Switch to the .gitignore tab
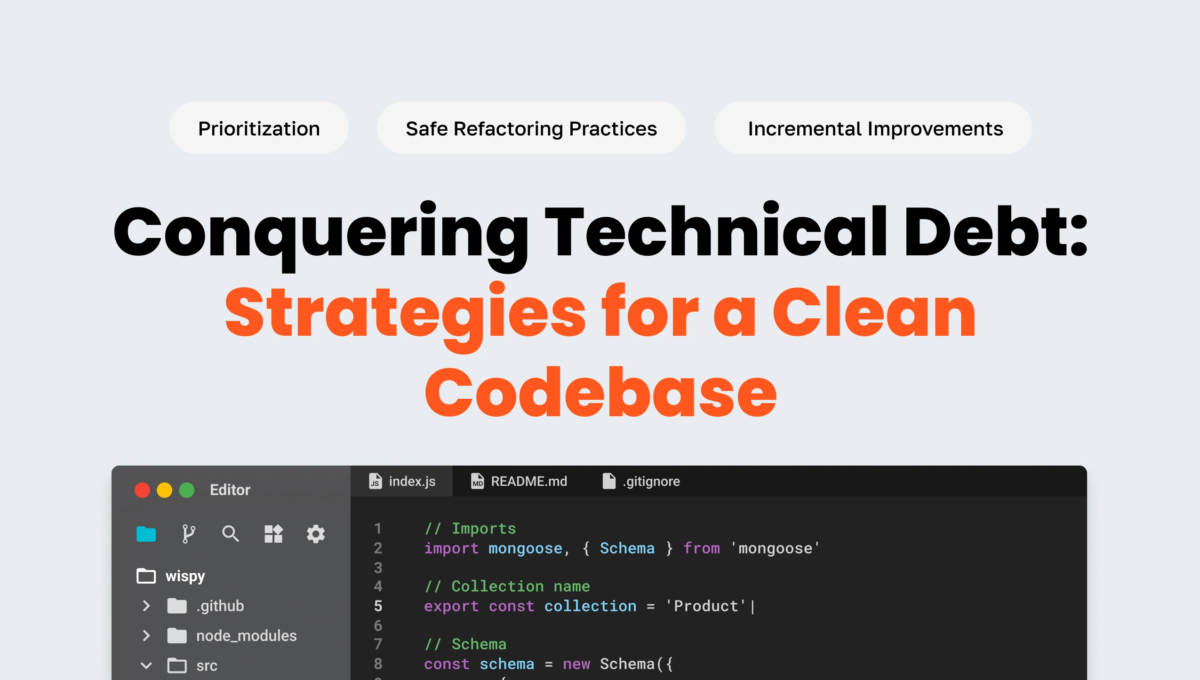Image resolution: width=1200 pixels, height=680 pixels. click(x=651, y=481)
